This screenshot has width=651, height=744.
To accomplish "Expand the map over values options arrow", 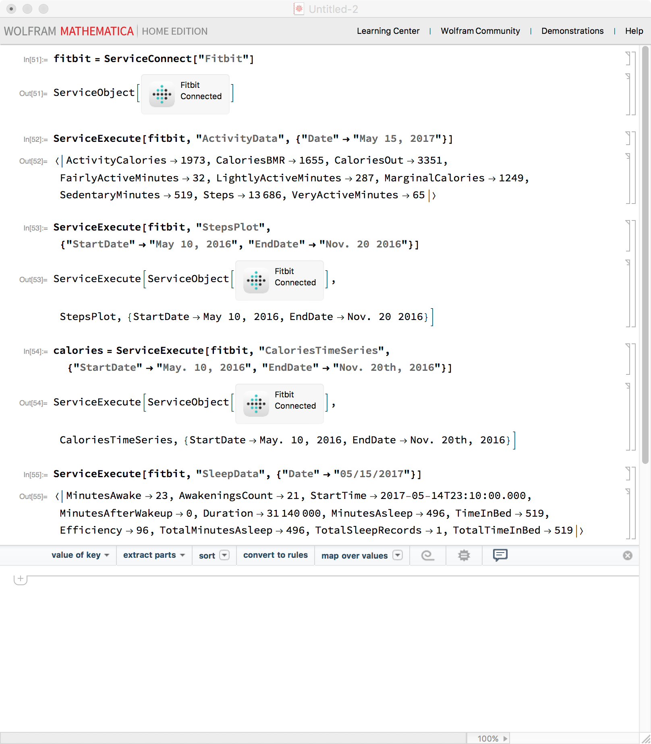I will (x=398, y=555).
